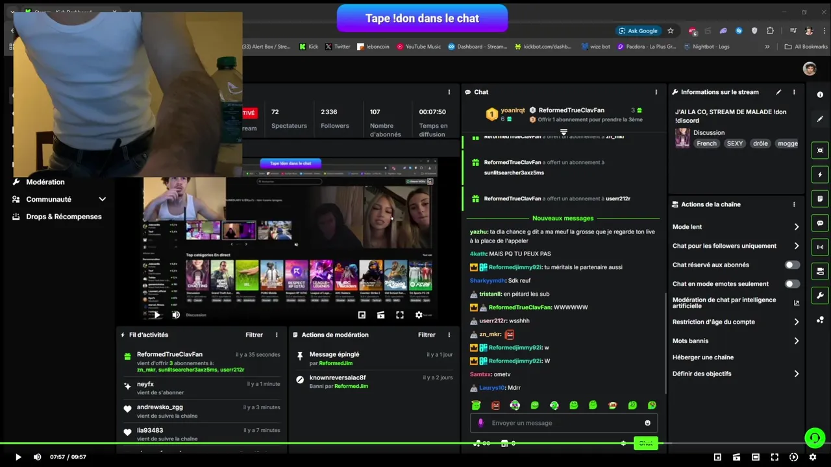
Task: Click the 'Ask Google' button in the address bar
Action: (638, 30)
